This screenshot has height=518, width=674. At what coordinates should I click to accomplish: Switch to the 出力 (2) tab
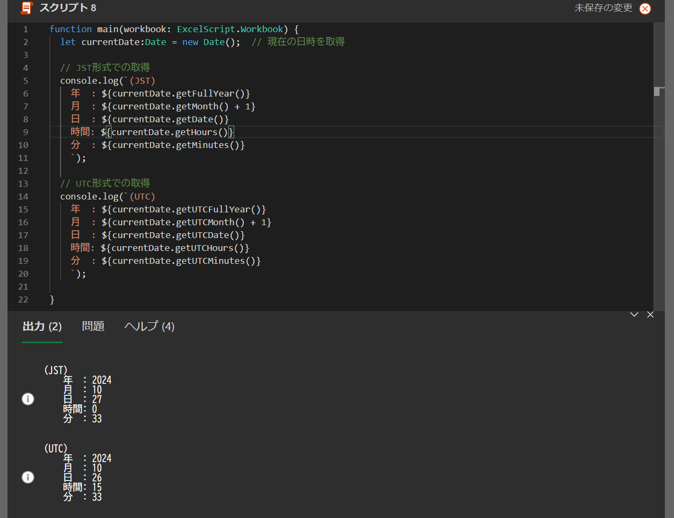coord(42,327)
